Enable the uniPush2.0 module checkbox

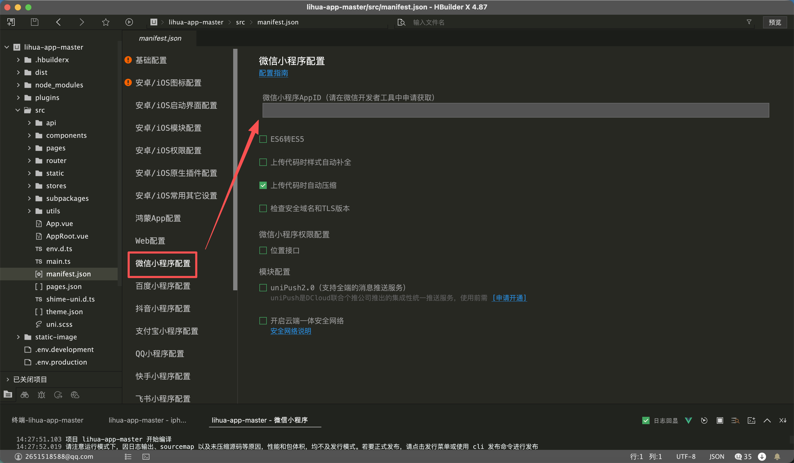point(263,287)
